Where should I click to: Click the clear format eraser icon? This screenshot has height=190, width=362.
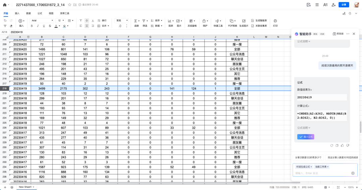(x=11, y=26)
